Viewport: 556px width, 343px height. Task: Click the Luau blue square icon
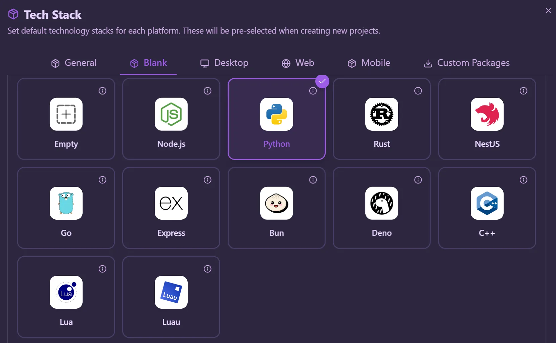point(171,292)
